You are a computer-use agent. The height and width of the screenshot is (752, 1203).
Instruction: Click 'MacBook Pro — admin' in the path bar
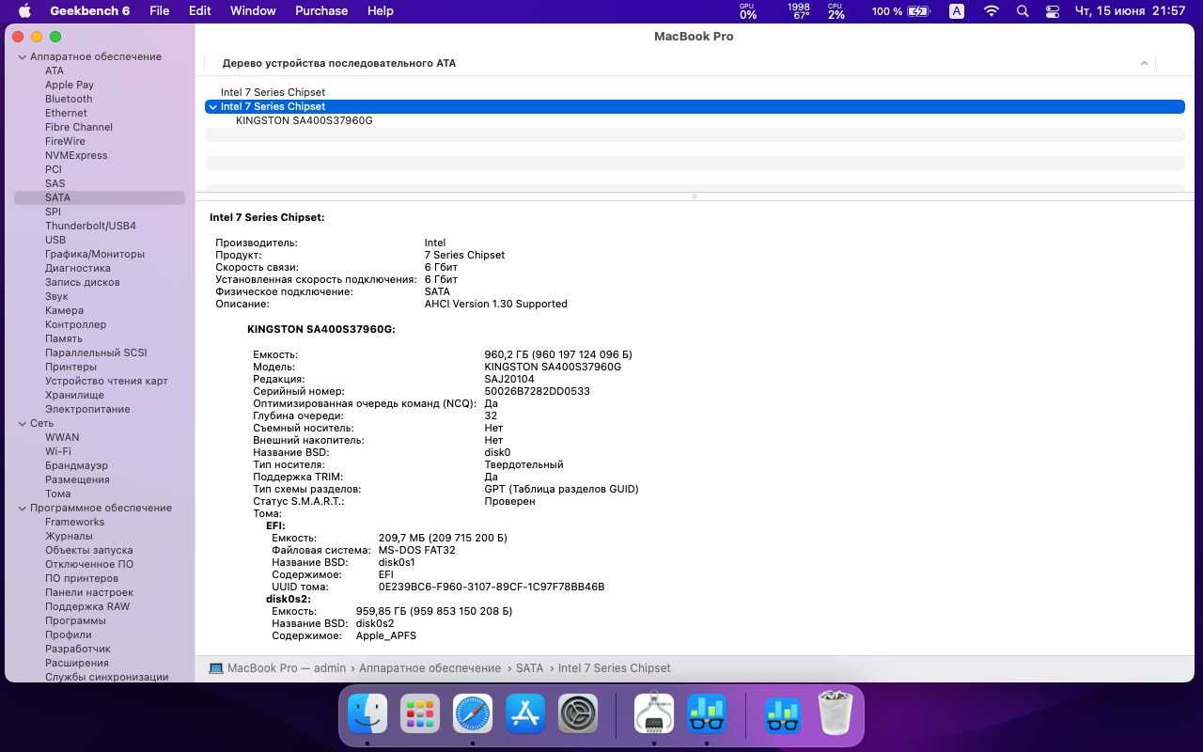(x=287, y=668)
